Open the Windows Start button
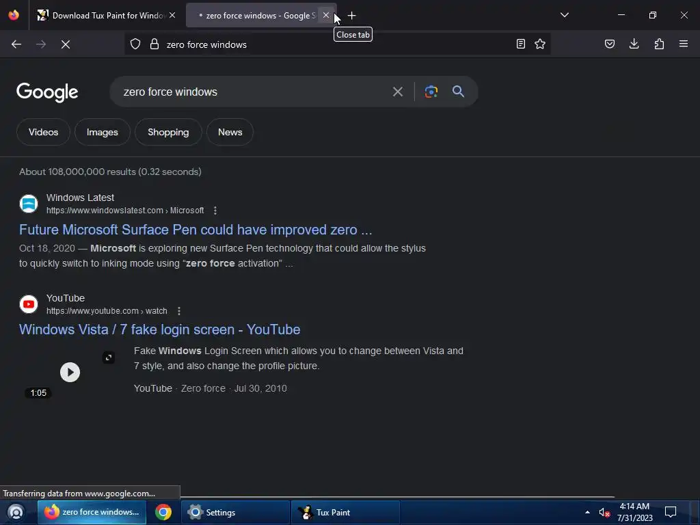Image resolution: width=700 pixels, height=525 pixels. [16, 512]
